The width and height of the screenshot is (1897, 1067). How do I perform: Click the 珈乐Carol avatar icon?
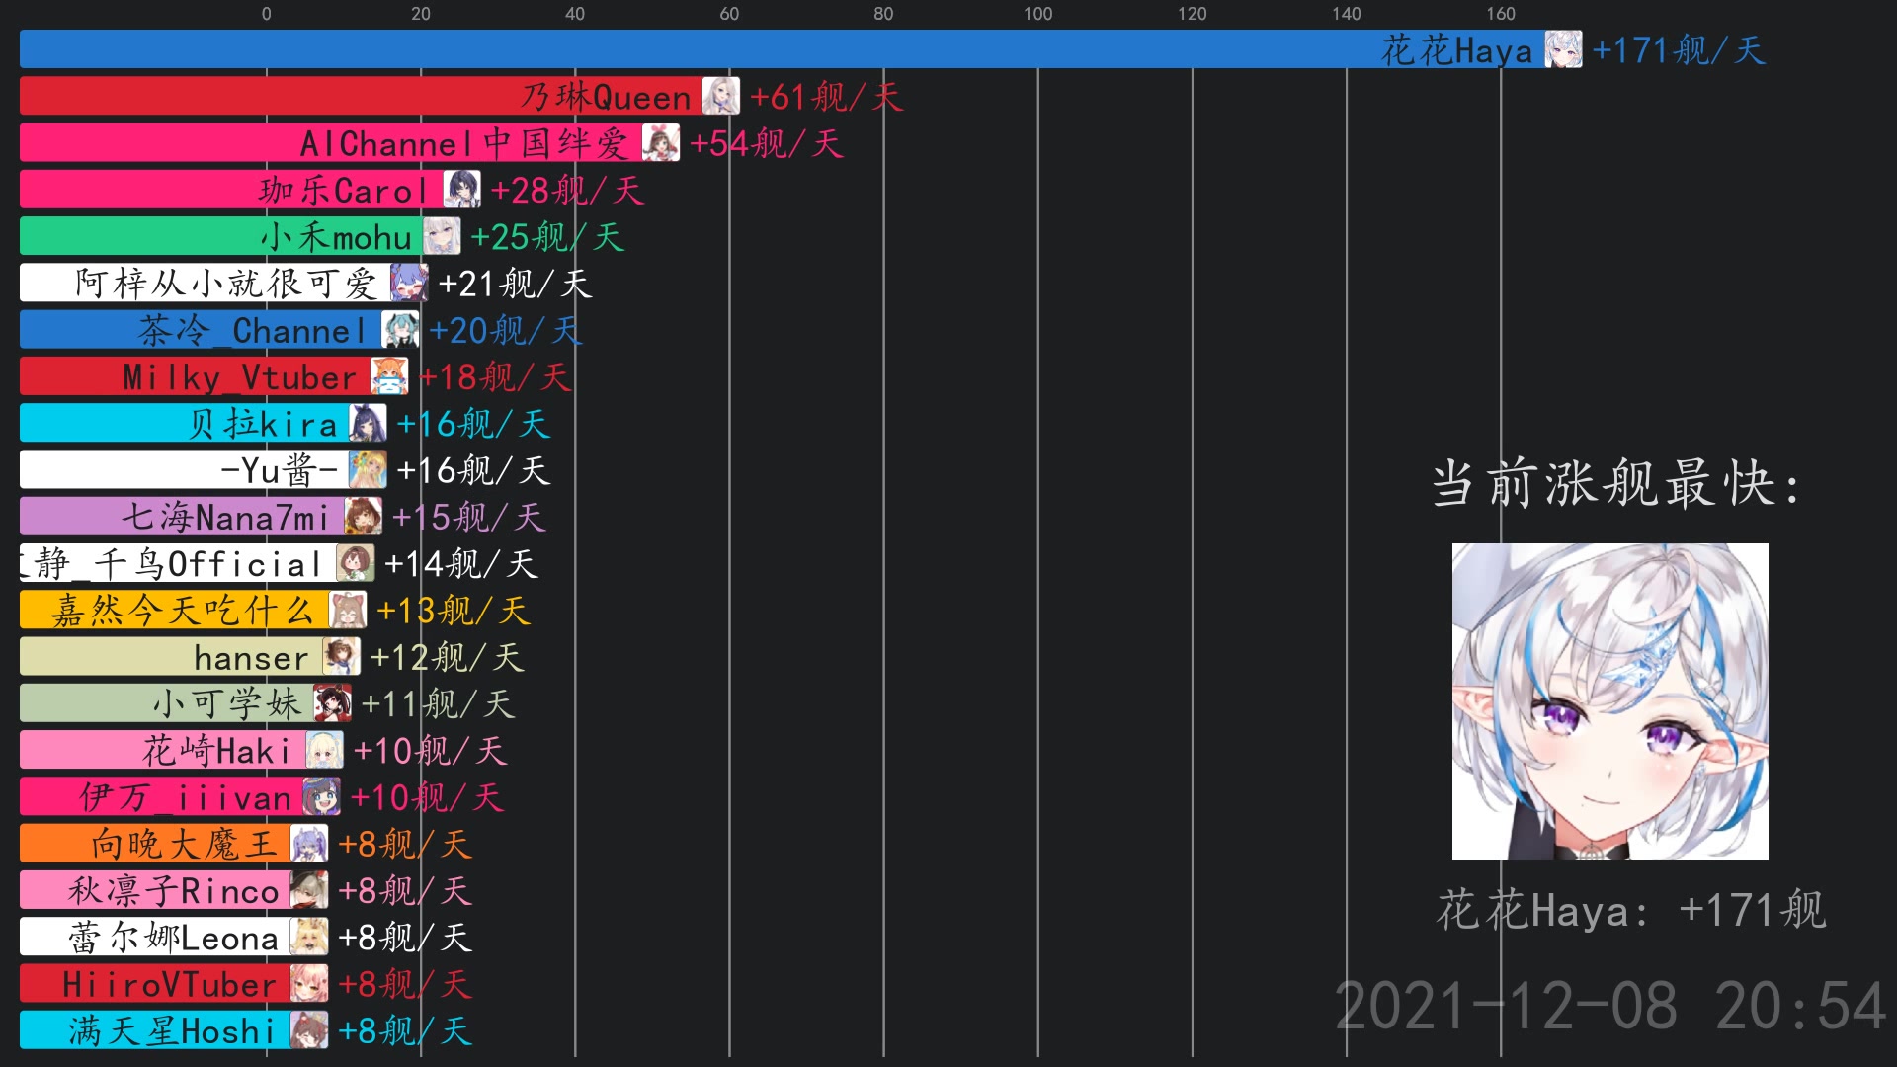click(462, 190)
